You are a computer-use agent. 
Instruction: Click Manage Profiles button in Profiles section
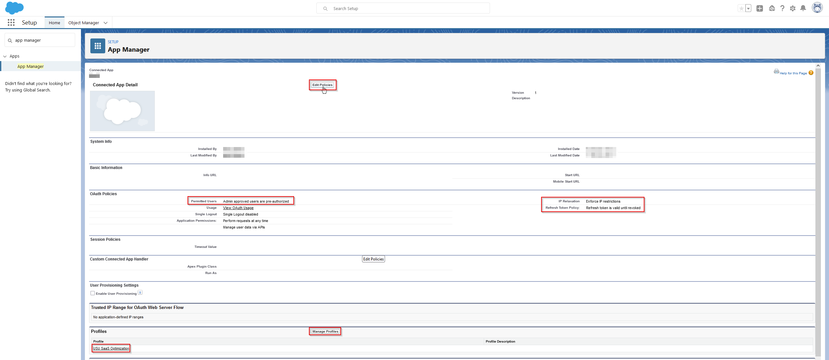(x=325, y=331)
